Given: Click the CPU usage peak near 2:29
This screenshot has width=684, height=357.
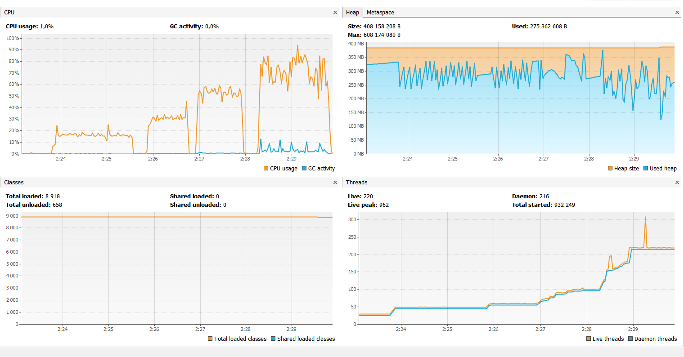Looking at the screenshot, I should [x=297, y=45].
